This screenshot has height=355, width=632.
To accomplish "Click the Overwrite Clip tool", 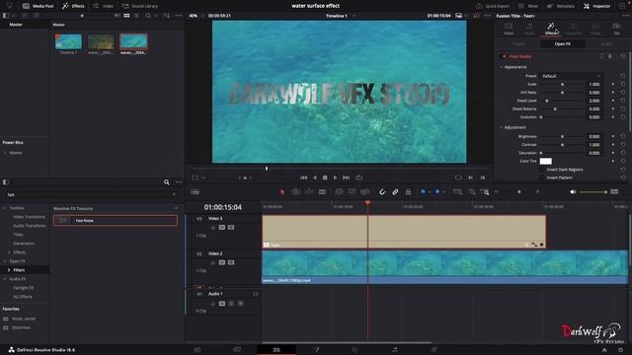I will coord(352,192).
